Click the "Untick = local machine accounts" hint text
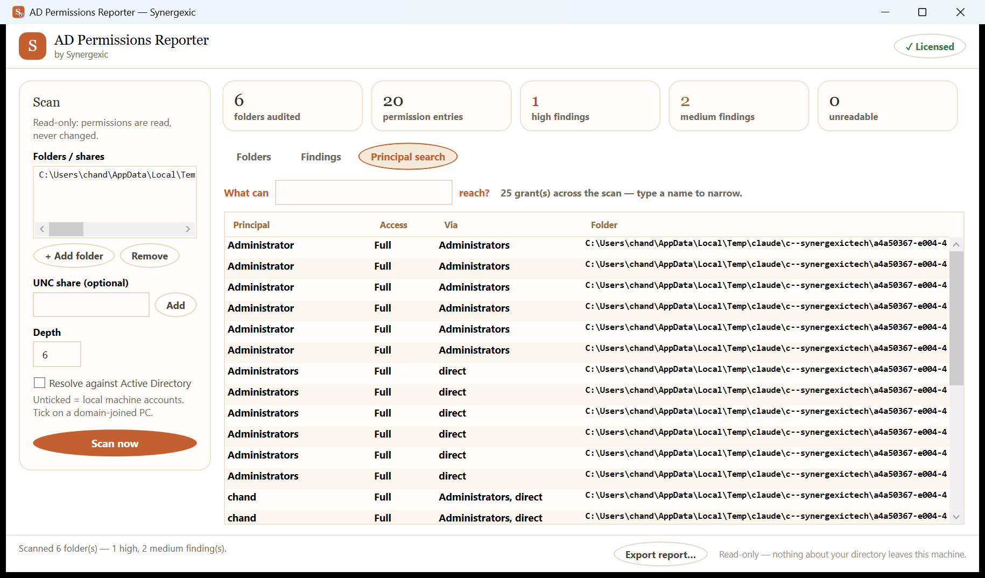985x578 pixels. 109,406
